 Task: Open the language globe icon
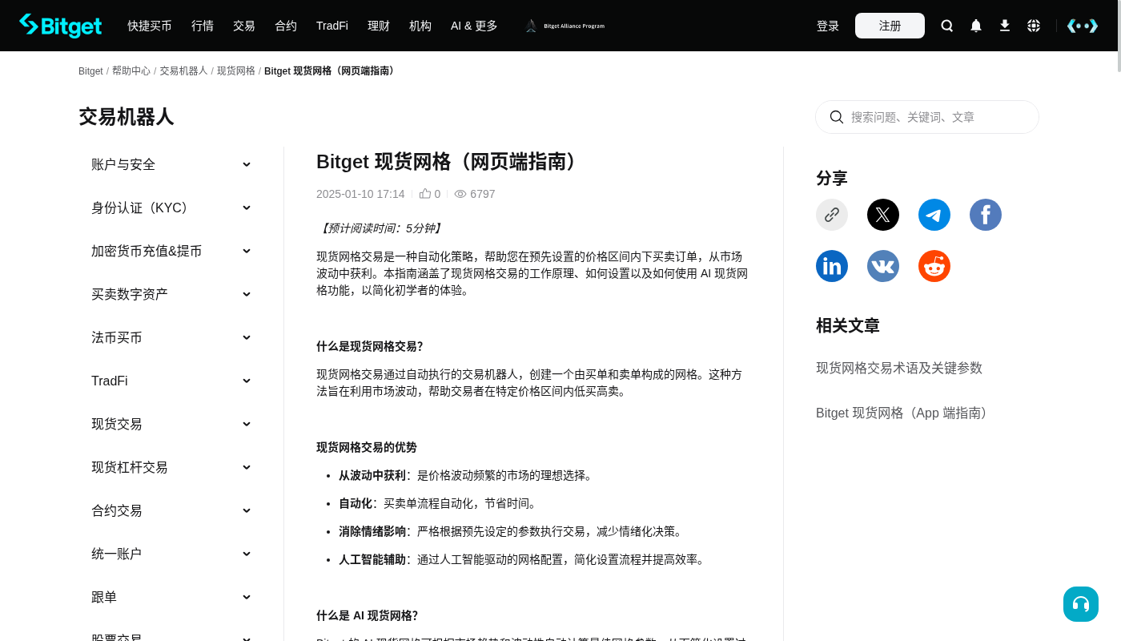(x=1034, y=26)
